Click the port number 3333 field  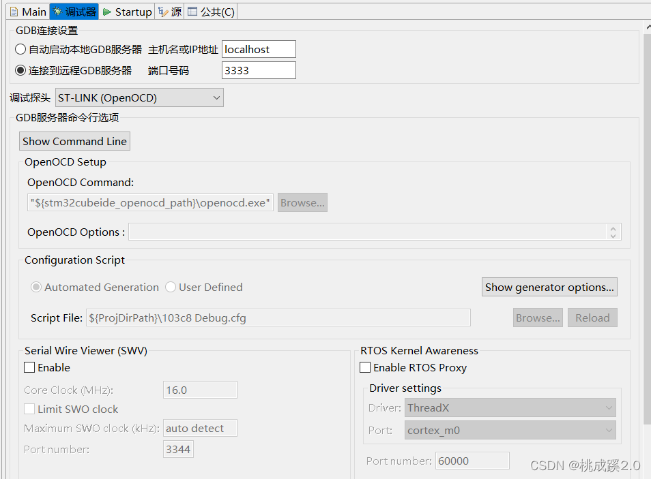[259, 70]
